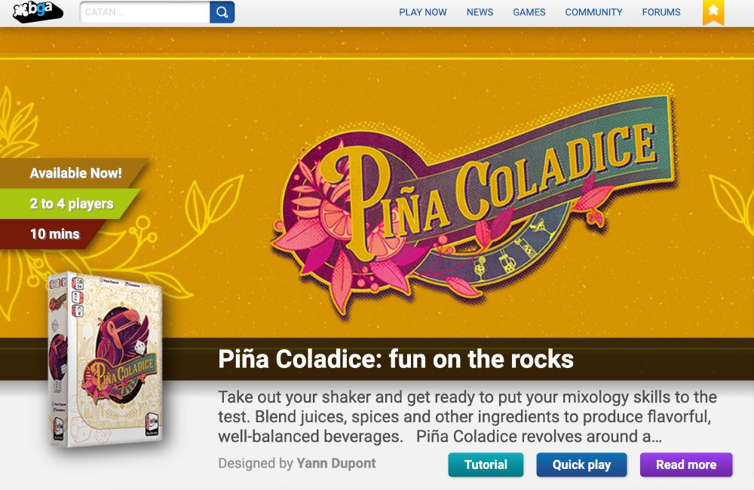
Task: Click the BGA logo icon
Action: pos(38,11)
